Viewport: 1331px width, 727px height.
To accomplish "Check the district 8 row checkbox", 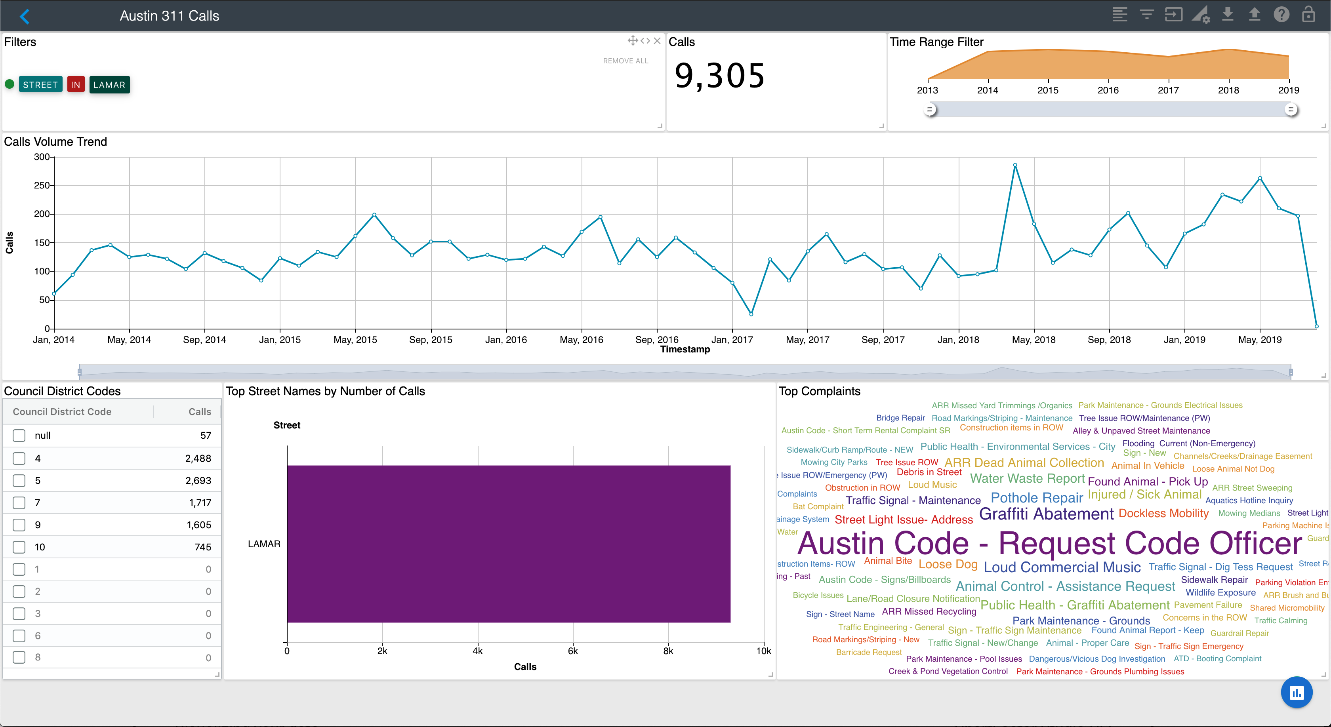I will tap(19, 657).
